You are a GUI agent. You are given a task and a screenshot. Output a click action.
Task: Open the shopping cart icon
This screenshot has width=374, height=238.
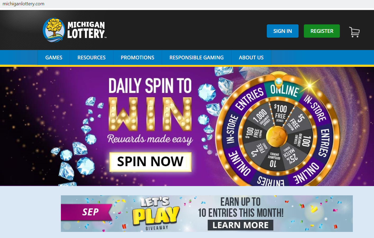tap(354, 32)
